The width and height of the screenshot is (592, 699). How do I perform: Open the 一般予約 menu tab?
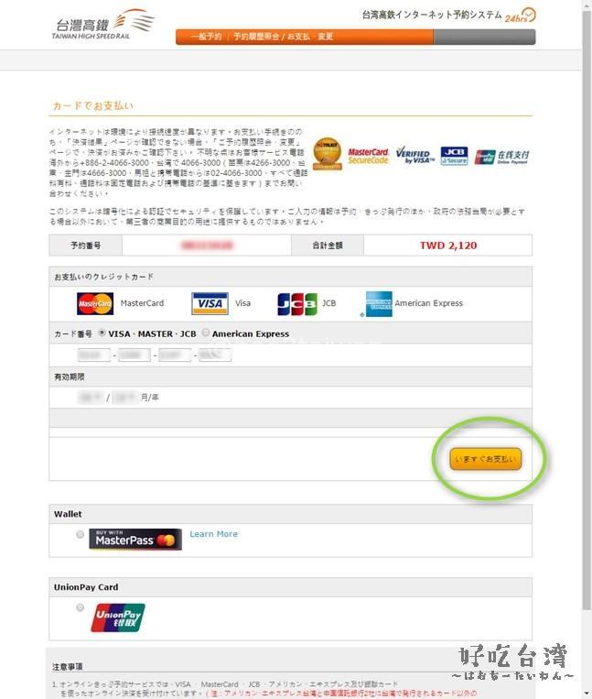(206, 37)
